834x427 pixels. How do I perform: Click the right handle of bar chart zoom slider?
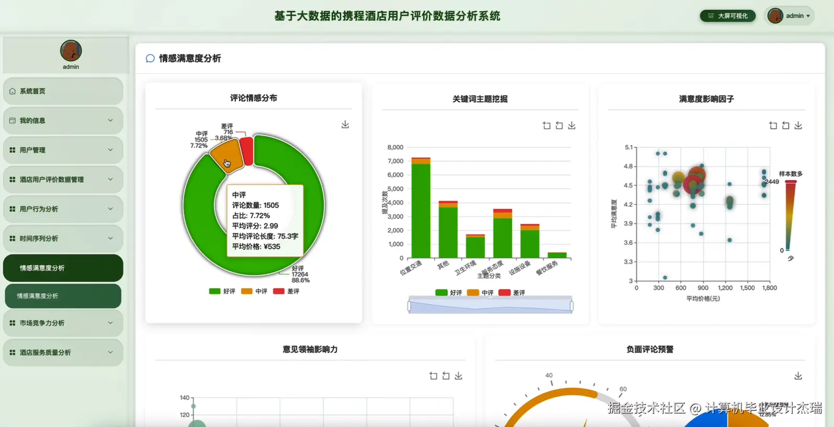[572, 306]
